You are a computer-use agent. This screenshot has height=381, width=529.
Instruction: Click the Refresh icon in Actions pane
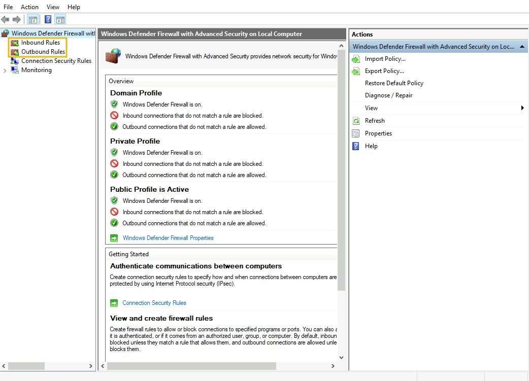(x=355, y=120)
